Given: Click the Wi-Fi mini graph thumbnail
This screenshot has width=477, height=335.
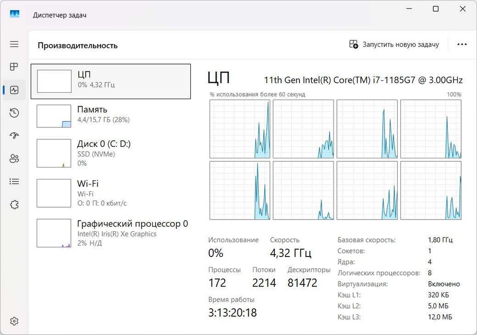Looking at the screenshot, I should 54,193.
